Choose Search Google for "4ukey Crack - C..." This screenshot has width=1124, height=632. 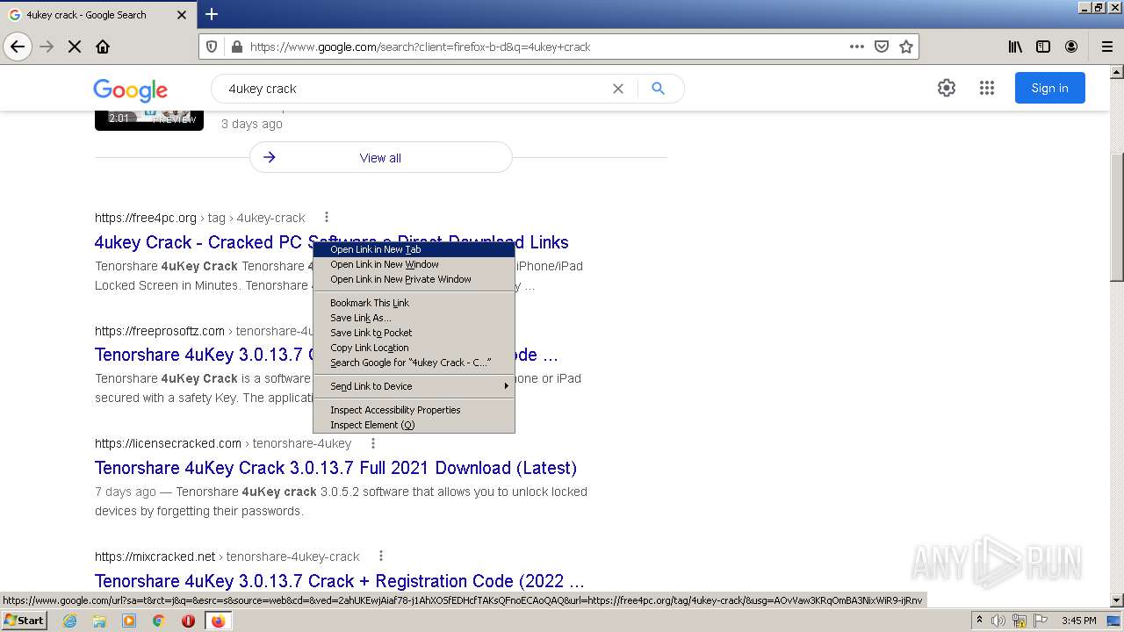click(x=414, y=363)
